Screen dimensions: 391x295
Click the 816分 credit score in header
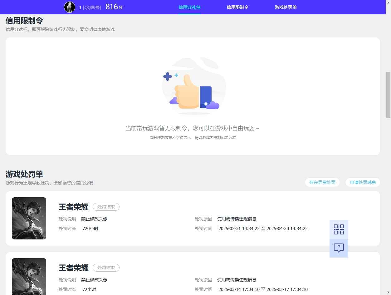[x=114, y=7]
